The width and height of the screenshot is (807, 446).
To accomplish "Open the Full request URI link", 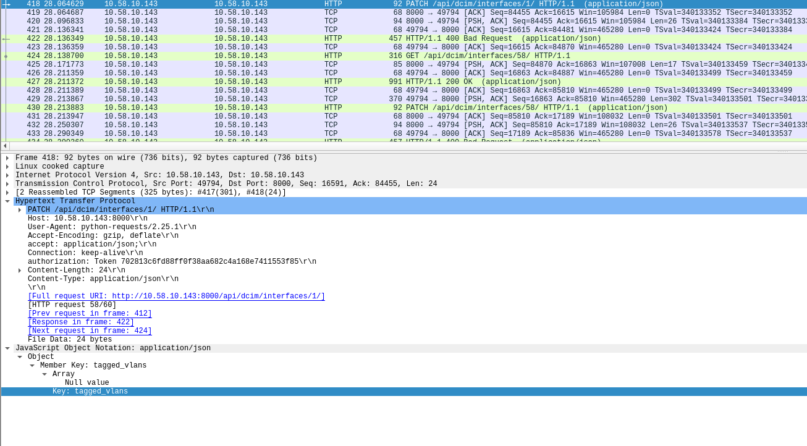I will 176,297.
